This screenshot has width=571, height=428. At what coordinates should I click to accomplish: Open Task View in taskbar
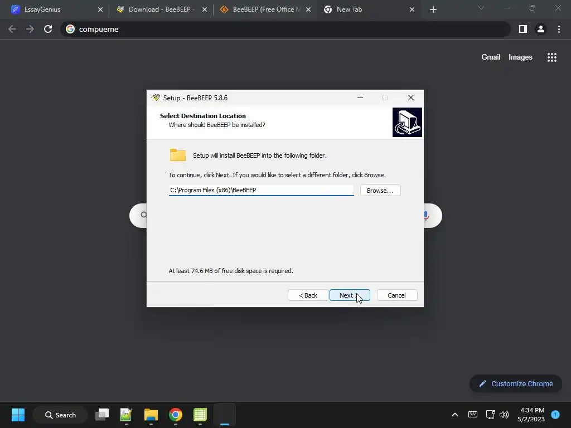[x=102, y=415]
